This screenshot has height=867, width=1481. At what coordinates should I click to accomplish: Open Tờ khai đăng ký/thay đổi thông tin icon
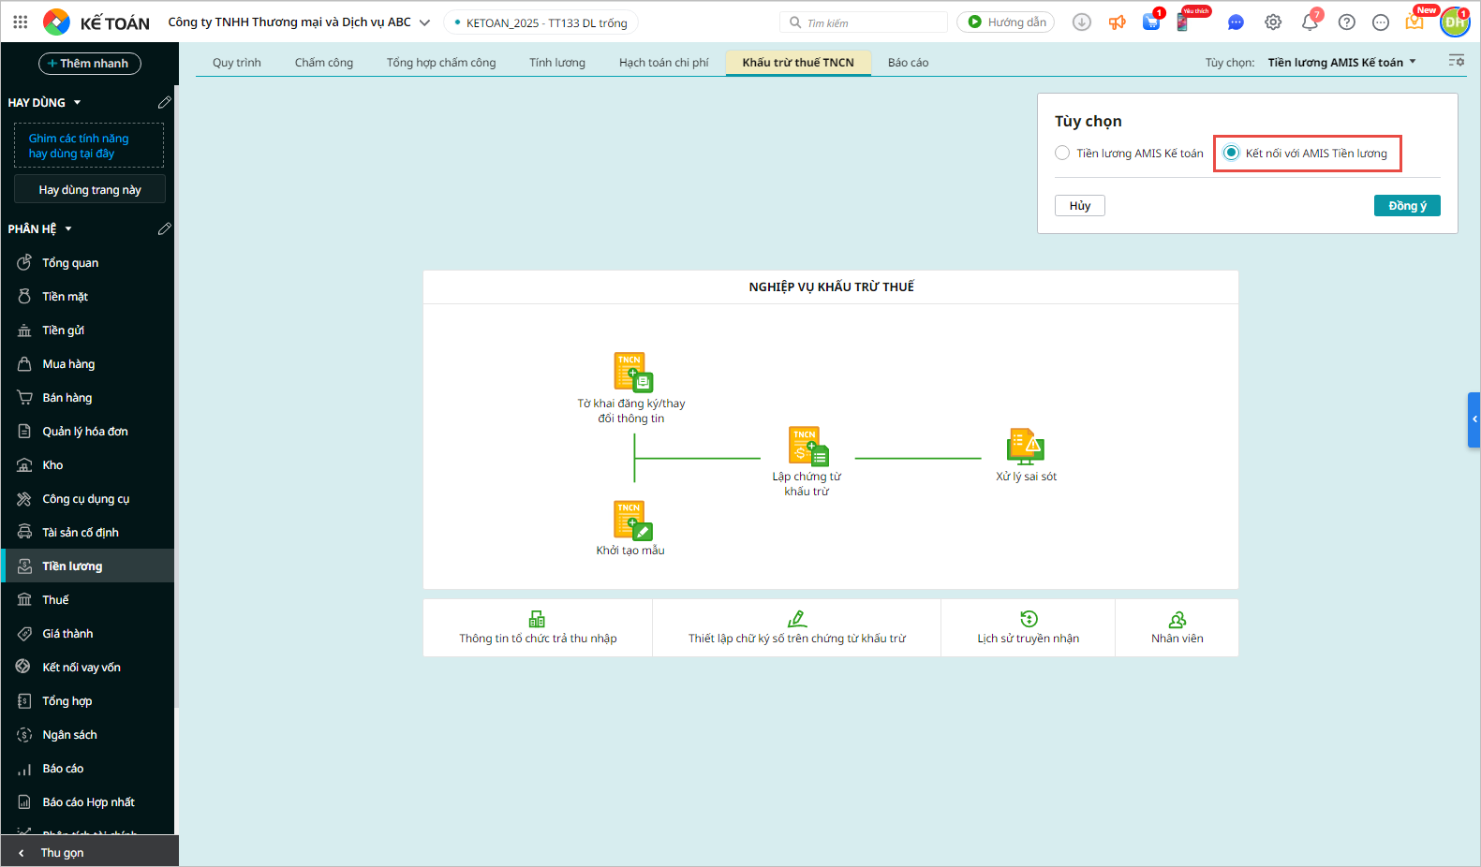pos(632,372)
